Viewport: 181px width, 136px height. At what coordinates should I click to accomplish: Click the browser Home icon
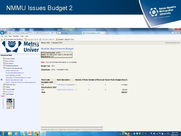click(x=172, y=33)
